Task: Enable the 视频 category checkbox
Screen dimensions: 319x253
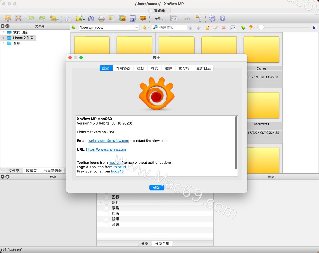Action: coord(106,219)
